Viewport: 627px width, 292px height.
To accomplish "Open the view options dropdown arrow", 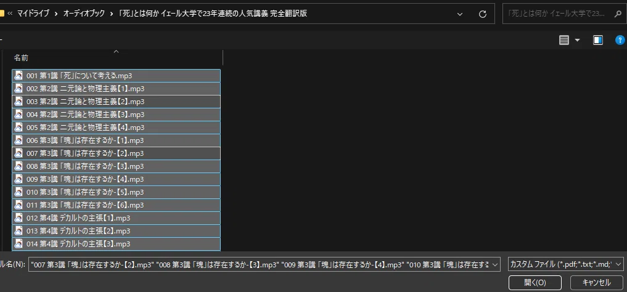I will (x=577, y=40).
